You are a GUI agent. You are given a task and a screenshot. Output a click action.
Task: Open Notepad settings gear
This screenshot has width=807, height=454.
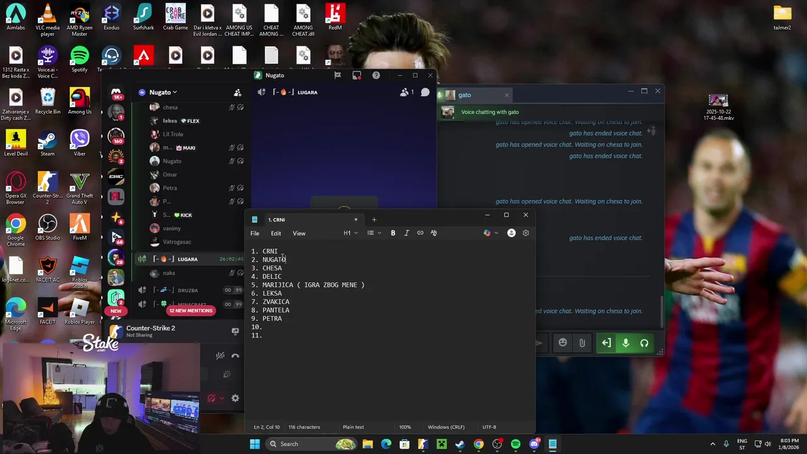point(526,233)
